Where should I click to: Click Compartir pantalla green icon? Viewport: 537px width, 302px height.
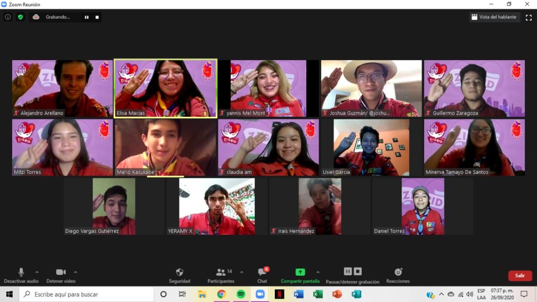300,272
